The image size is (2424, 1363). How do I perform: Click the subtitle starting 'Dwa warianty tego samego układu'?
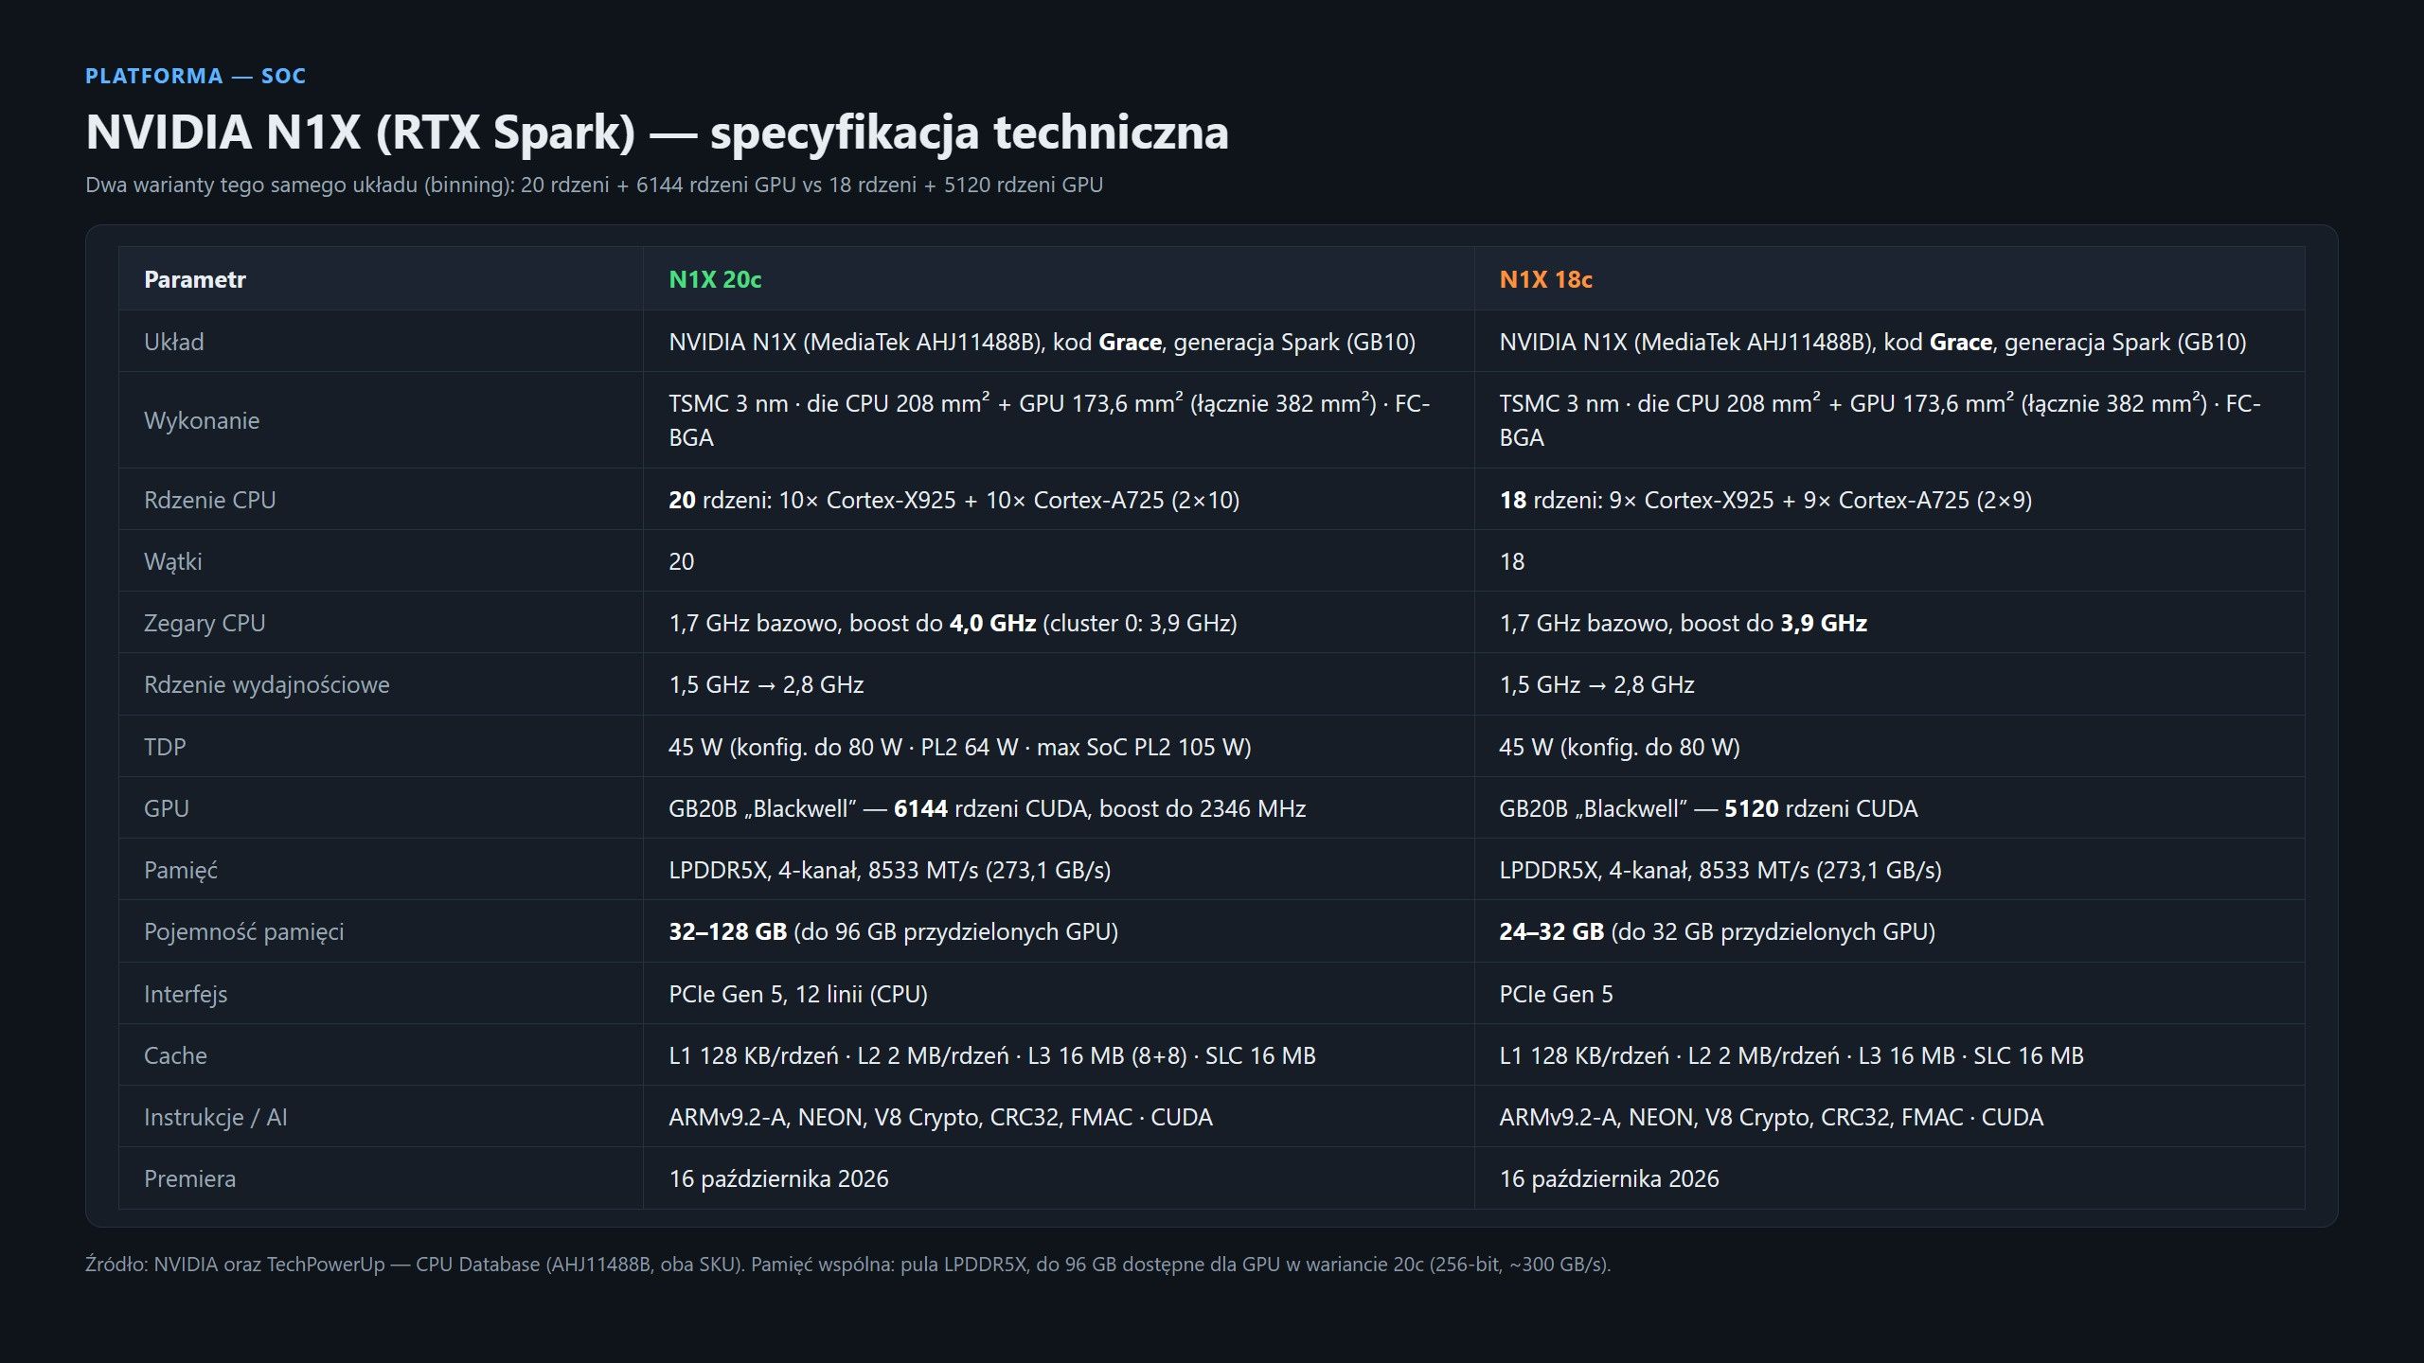(x=594, y=185)
